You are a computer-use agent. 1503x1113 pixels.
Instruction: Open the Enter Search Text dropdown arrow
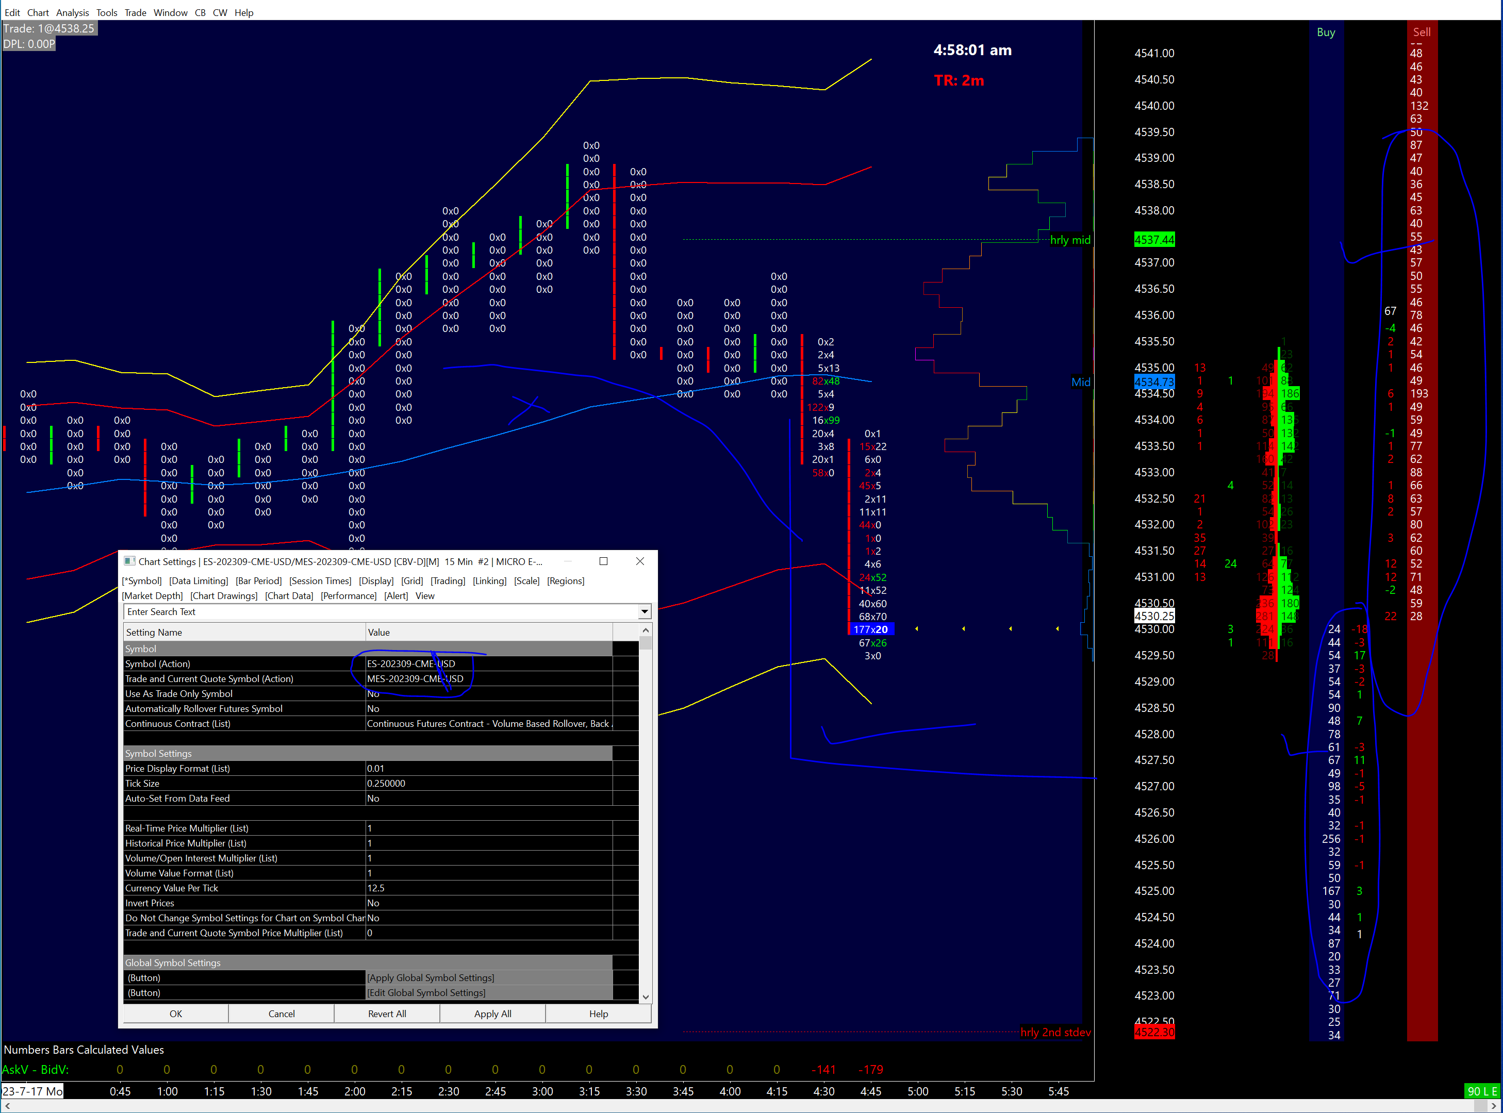[x=644, y=612]
